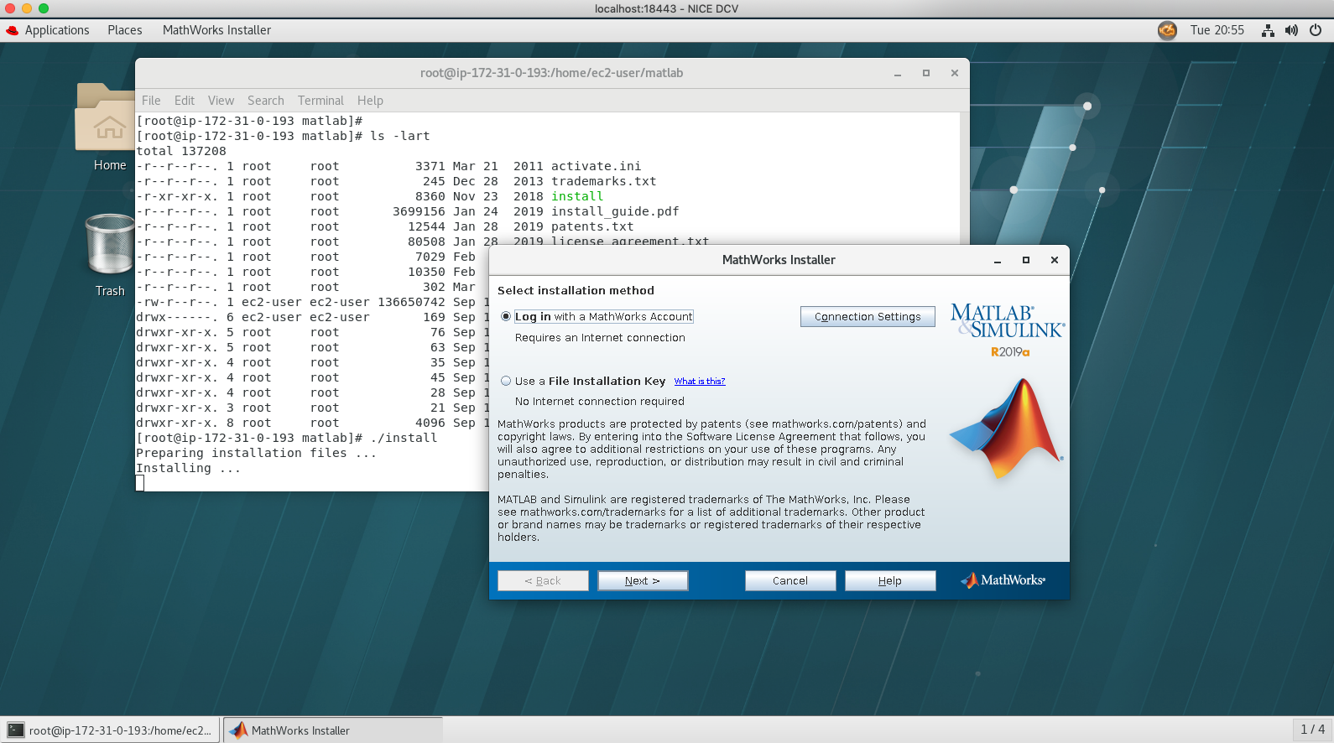Click 'Select installation method' heading
The image size is (1334, 743).
(x=576, y=291)
